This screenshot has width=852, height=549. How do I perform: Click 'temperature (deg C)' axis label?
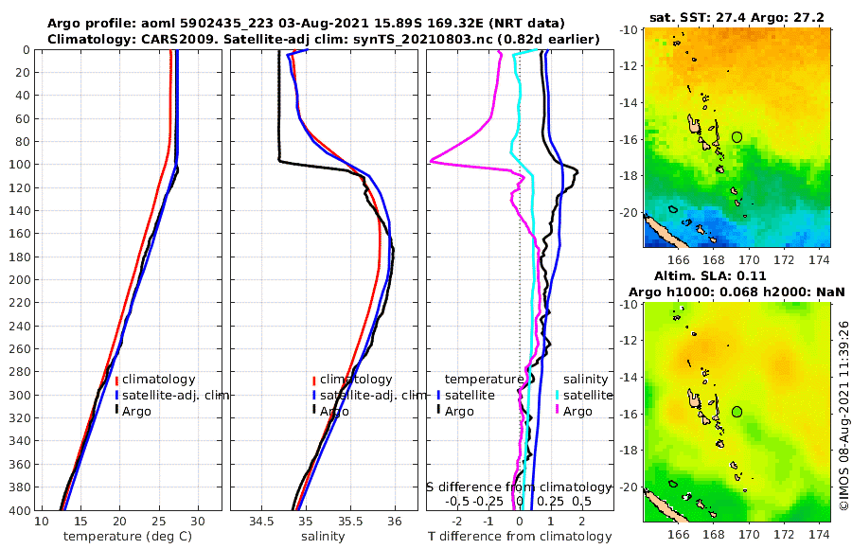click(x=128, y=536)
